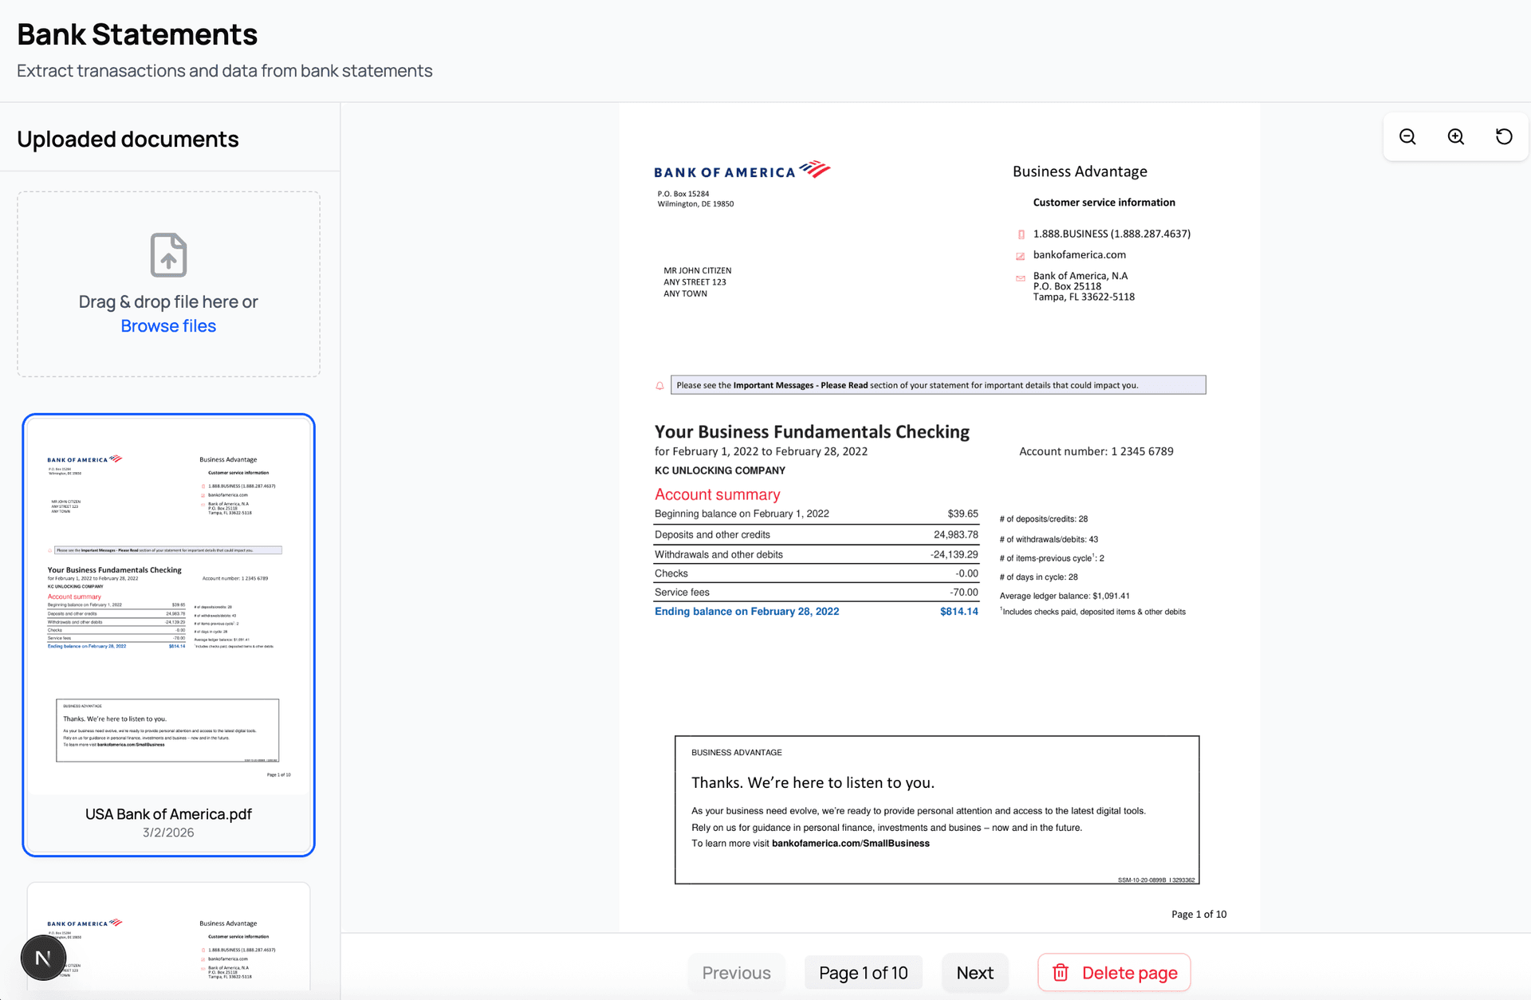Click the bankofamerica.com text link
Viewport: 1531px width, 1000px height.
coord(1079,254)
